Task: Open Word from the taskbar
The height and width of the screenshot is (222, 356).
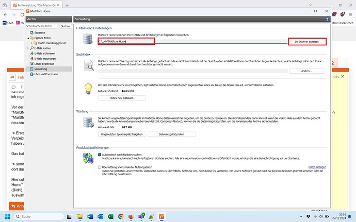Action: 90,216
